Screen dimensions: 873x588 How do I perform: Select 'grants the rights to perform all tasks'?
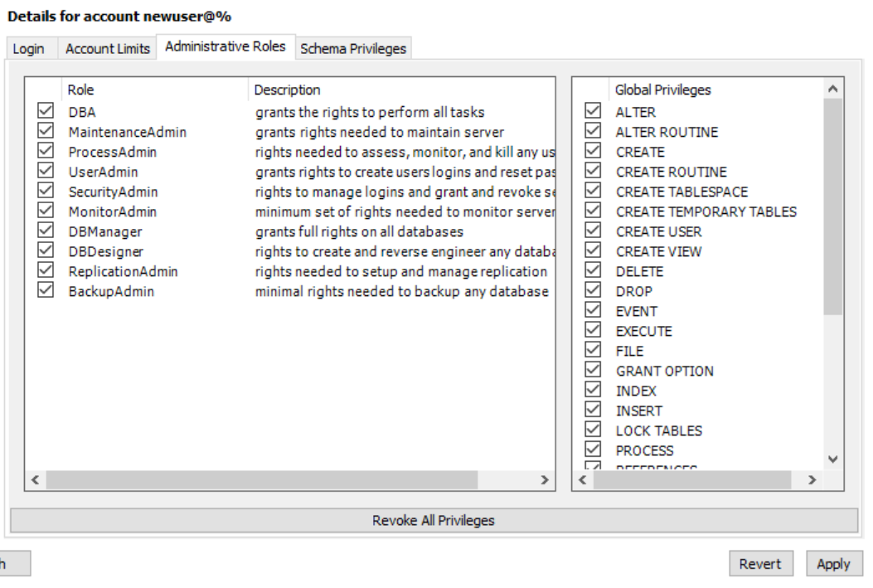point(370,112)
